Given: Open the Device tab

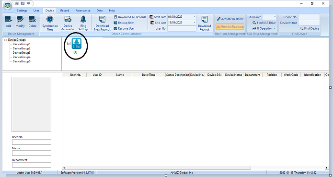Looking at the screenshot, I should (x=50, y=11).
